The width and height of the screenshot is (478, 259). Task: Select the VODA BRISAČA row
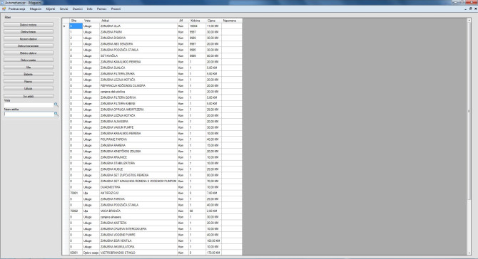click(152, 211)
